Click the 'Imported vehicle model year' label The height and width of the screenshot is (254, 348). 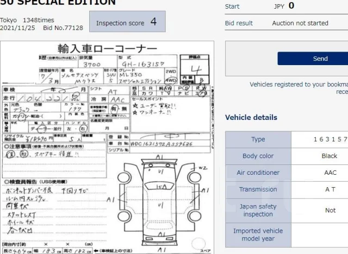[x=258, y=235]
